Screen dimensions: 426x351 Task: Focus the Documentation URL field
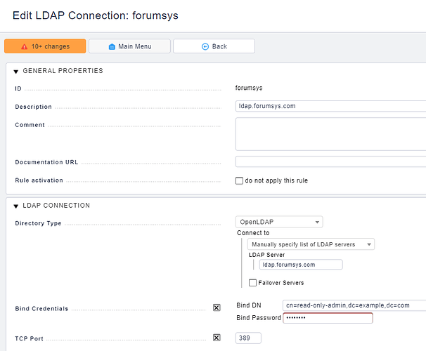click(x=330, y=161)
